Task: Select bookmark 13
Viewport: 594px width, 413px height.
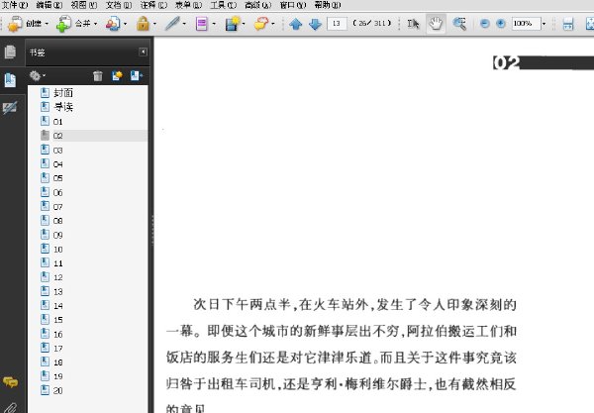Action: (x=57, y=292)
